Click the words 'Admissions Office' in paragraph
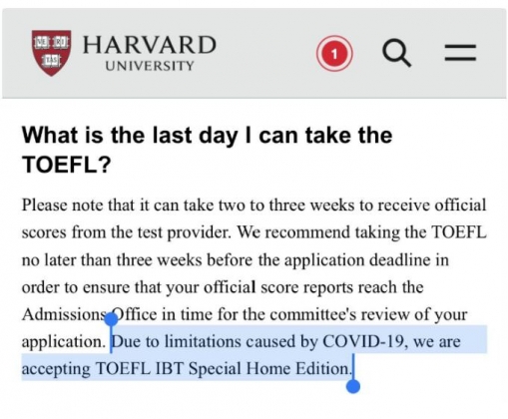Viewport: 508px width, 419px height. [x=89, y=314]
